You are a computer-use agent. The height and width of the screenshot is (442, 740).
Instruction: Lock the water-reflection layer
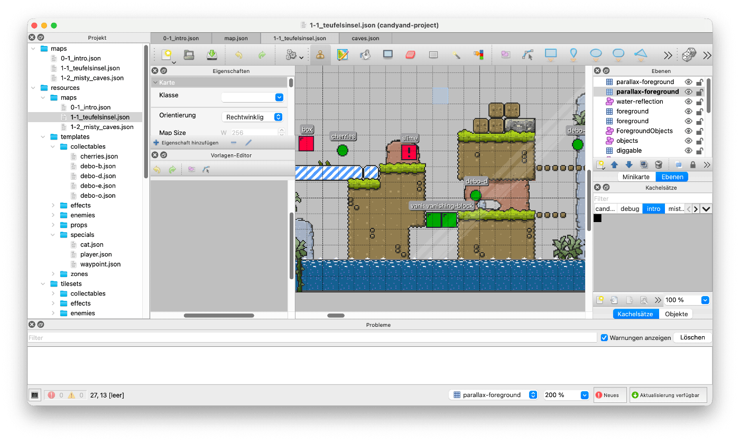[x=699, y=102]
